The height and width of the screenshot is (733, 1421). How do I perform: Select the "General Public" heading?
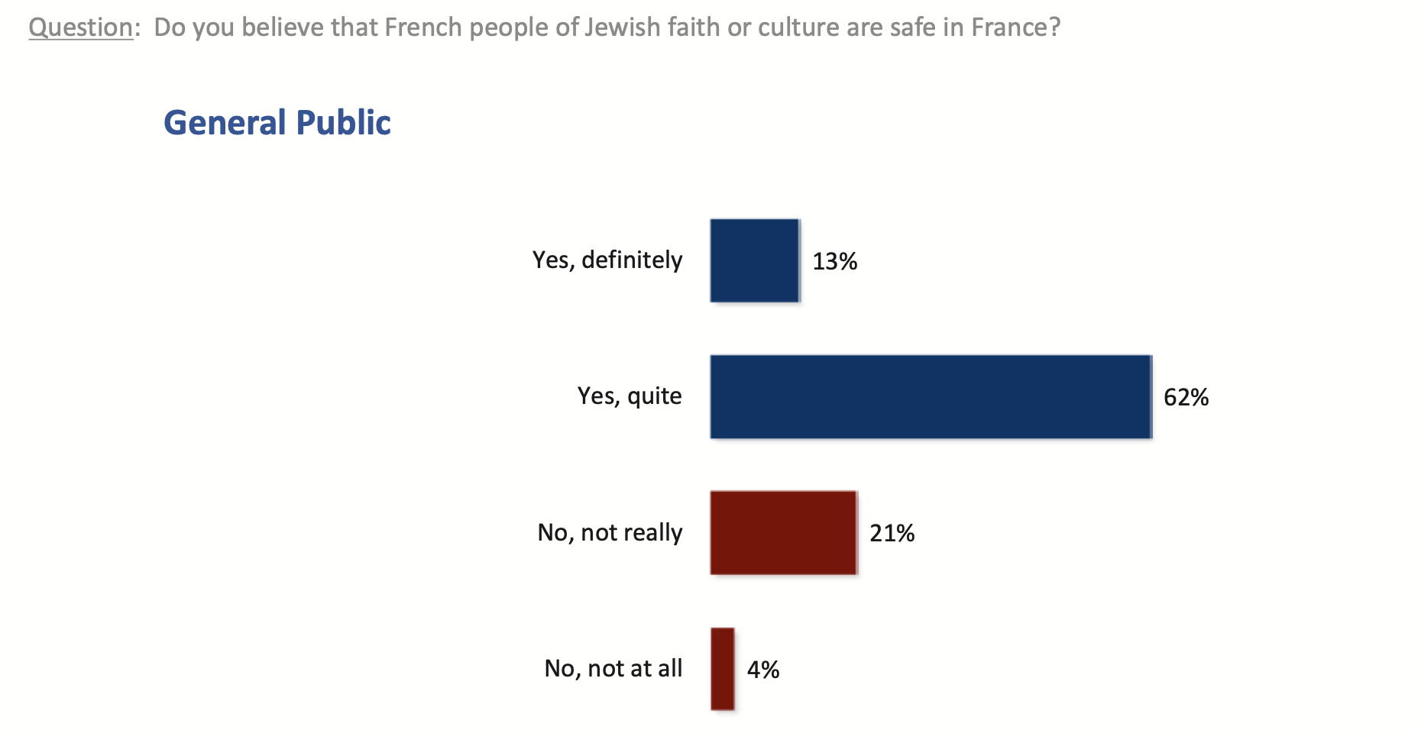277,123
